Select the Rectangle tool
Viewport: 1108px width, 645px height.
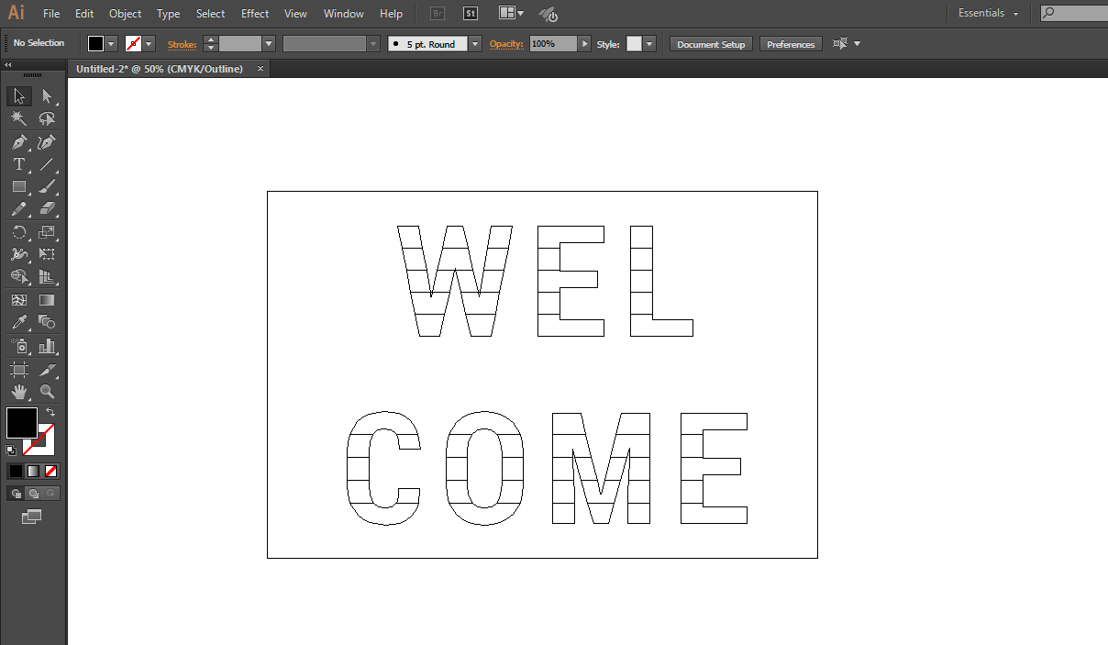point(19,187)
